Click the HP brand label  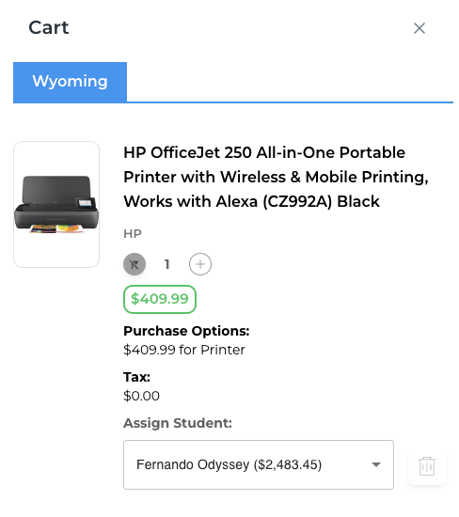[x=133, y=234]
